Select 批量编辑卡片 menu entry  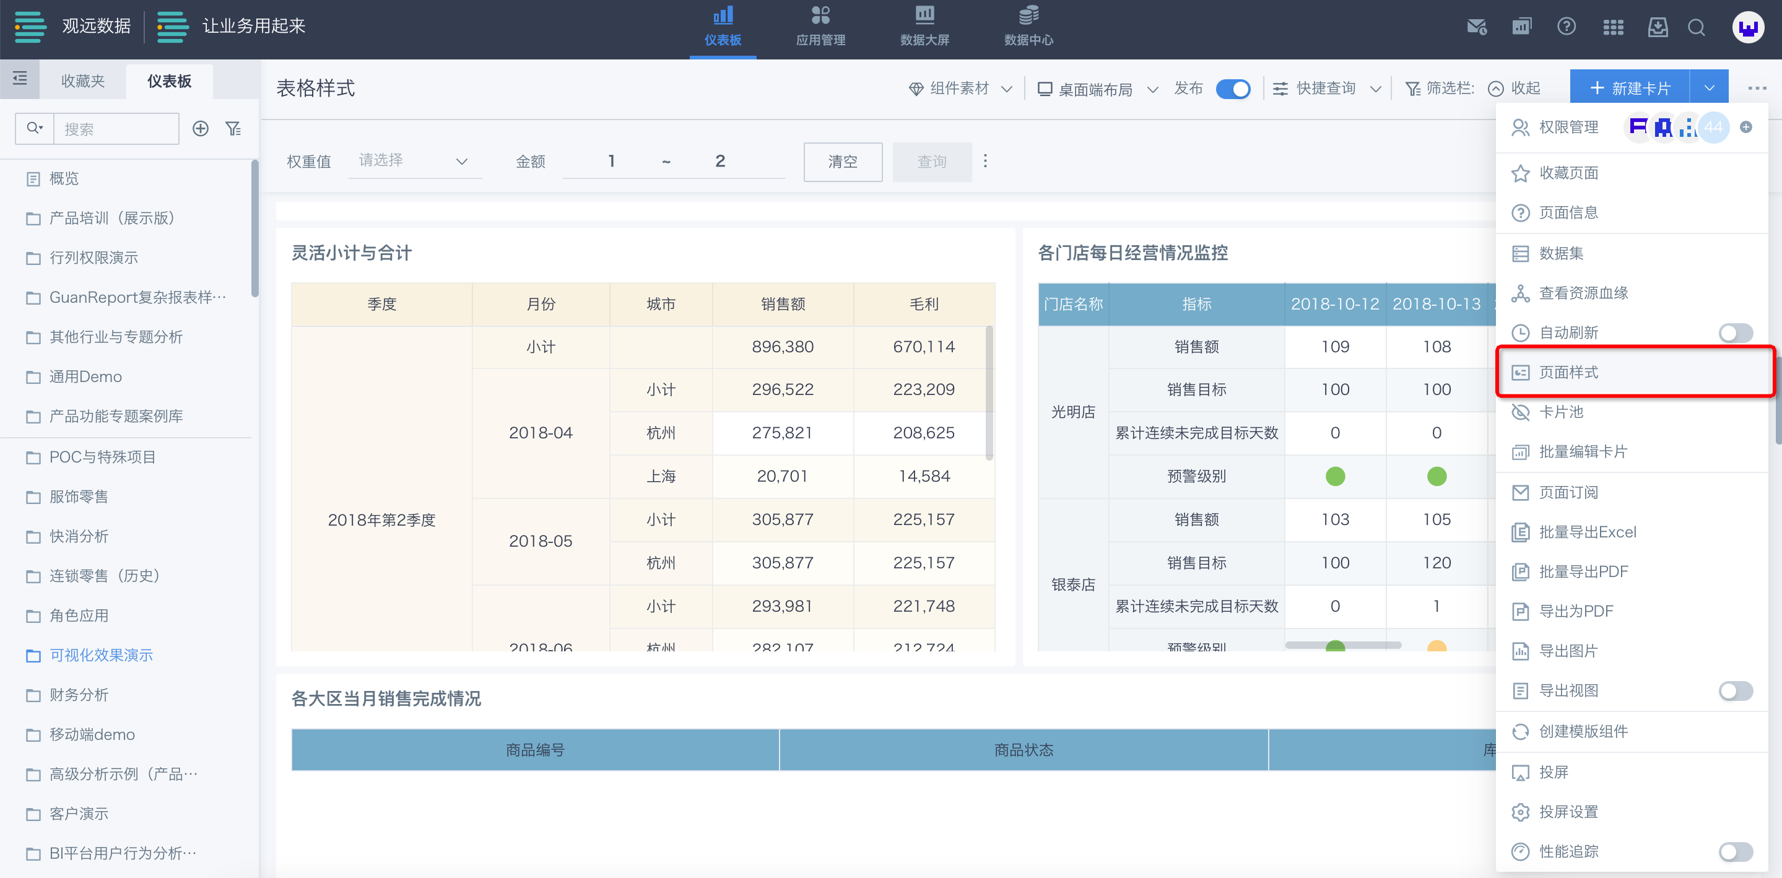coord(1632,452)
